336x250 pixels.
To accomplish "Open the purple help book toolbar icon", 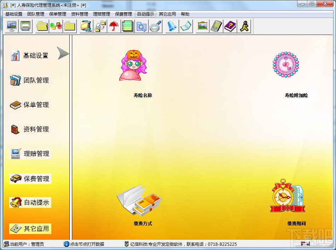I will [x=230, y=26].
